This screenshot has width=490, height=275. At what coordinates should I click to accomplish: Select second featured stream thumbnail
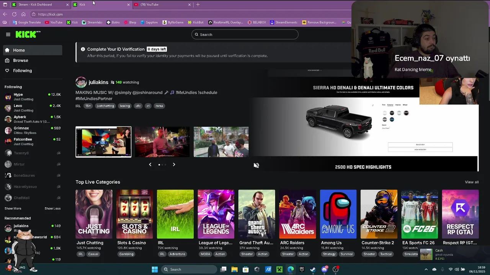coord(162,142)
